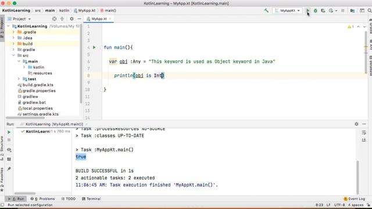This screenshot has width=372, height=209.
Task: Open the TODO tool window tab
Action: pyautogui.click(x=69, y=199)
